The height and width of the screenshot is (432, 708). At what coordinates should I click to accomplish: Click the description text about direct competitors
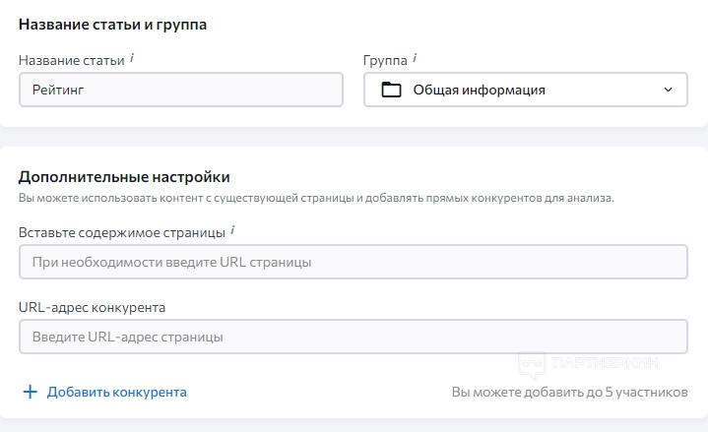[x=315, y=198]
